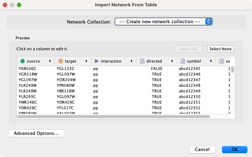Open the Network Collection dropdown

163,22
